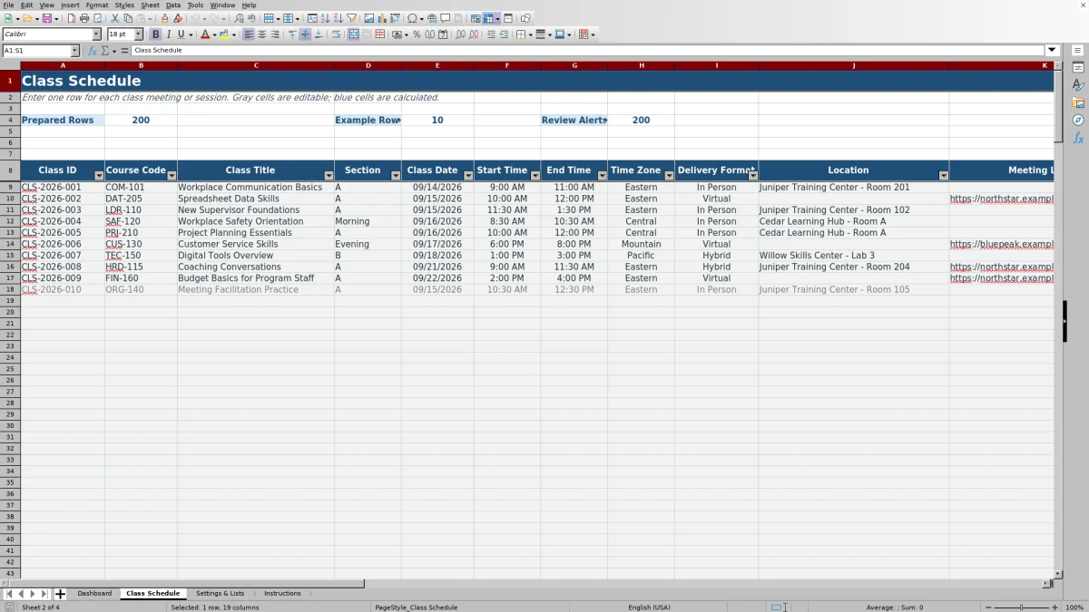The width and height of the screenshot is (1089, 612).
Task: Click the Background Color highlight swatch
Action: [x=223, y=34]
